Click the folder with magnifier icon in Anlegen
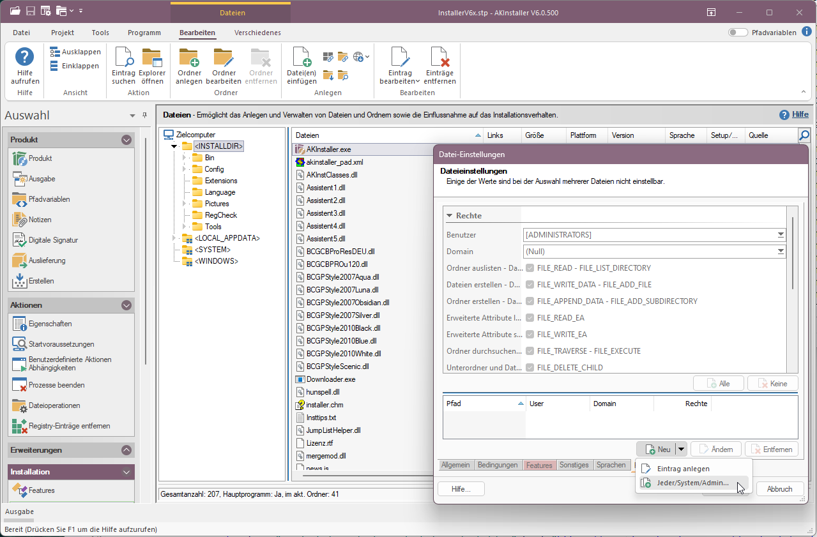The width and height of the screenshot is (817, 537). 343,75
